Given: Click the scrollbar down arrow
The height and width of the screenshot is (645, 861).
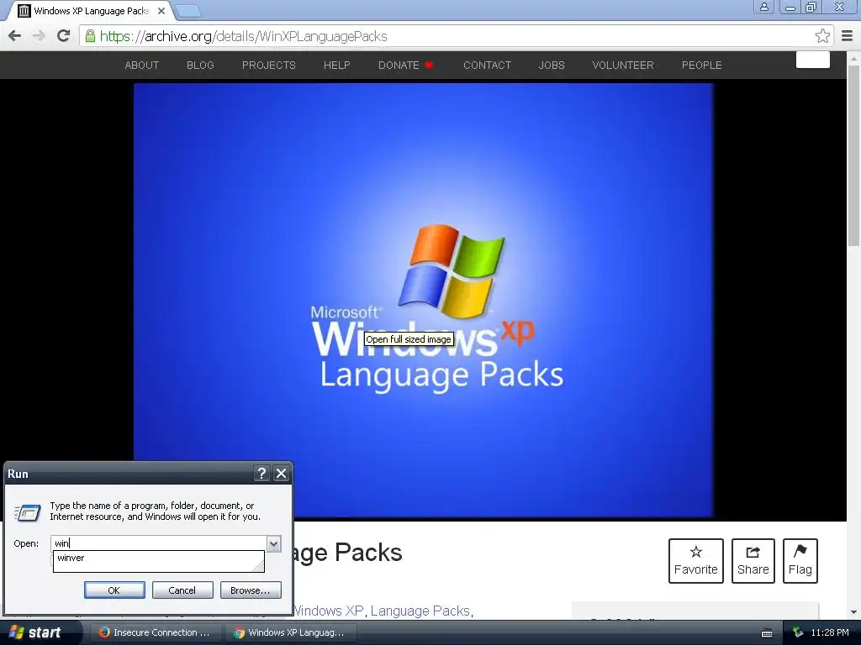Looking at the screenshot, I should click(x=853, y=612).
